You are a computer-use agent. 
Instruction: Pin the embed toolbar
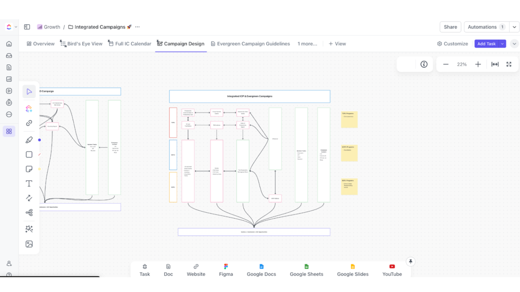point(410,261)
